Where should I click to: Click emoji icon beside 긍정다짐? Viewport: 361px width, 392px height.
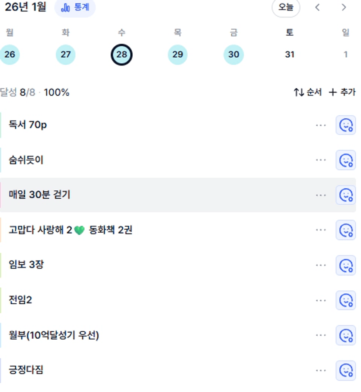pos(346,371)
